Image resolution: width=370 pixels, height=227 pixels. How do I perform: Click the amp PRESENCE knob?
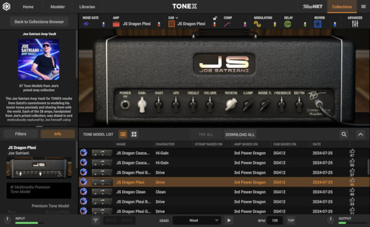[x=281, y=105]
